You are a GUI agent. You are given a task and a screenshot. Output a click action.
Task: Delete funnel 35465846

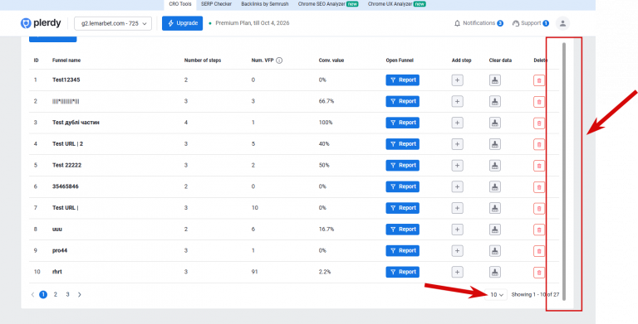point(539,187)
